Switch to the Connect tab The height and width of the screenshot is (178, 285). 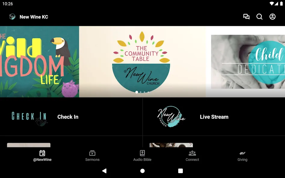coord(192,156)
